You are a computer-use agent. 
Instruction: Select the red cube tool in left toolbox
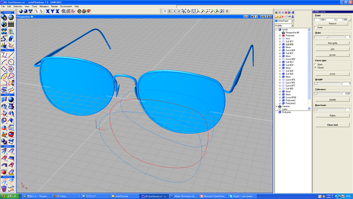coord(11,134)
